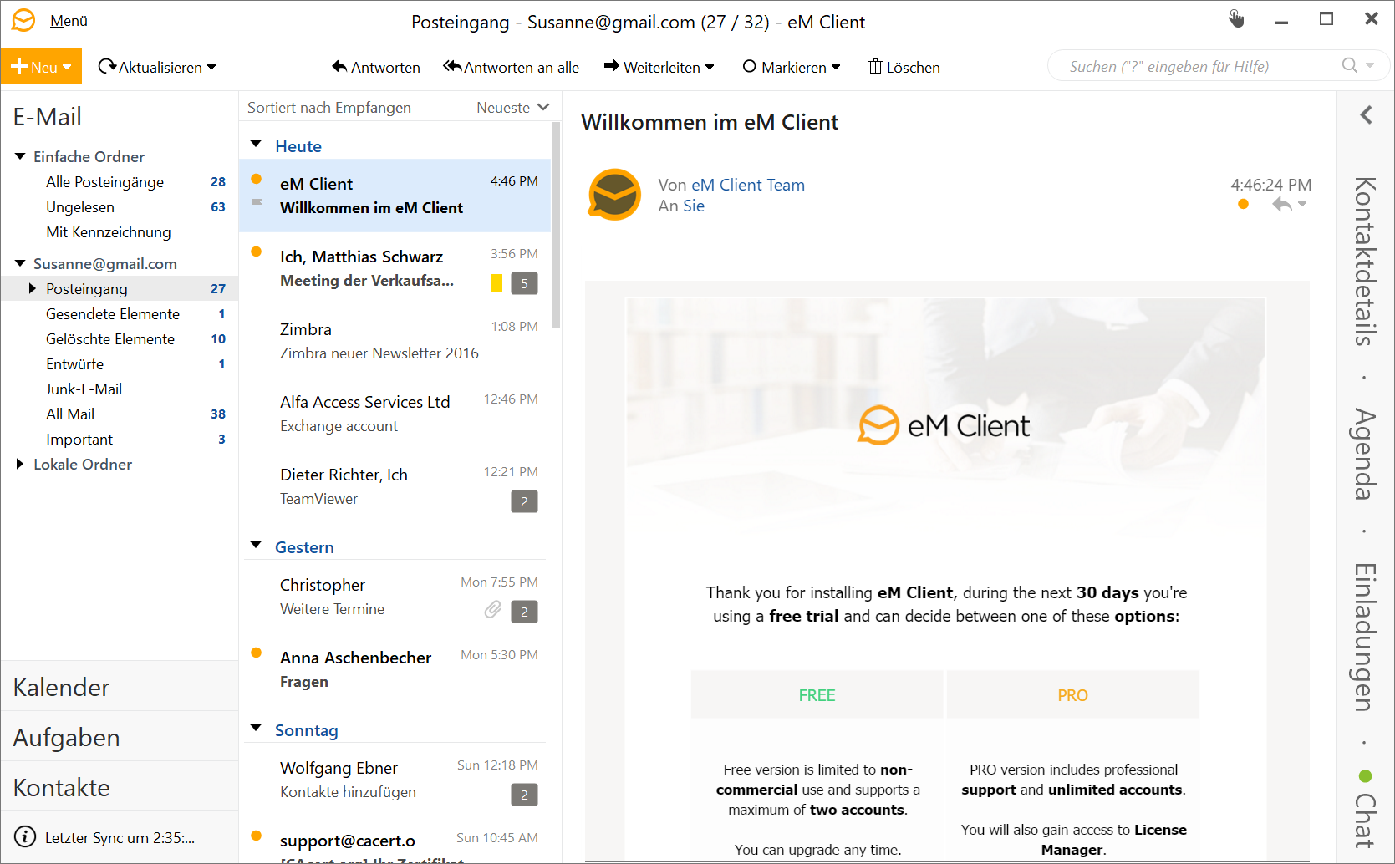Image resolution: width=1395 pixels, height=864 pixels.
Task: Click the message list scrollbar
Action: point(556,226)
